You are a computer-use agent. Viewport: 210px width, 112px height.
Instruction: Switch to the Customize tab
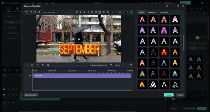(x=152, y=12)
